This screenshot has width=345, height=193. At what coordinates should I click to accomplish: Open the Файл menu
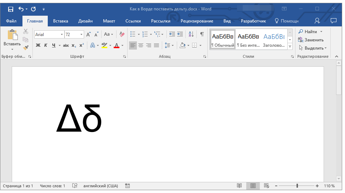[11, 21]
